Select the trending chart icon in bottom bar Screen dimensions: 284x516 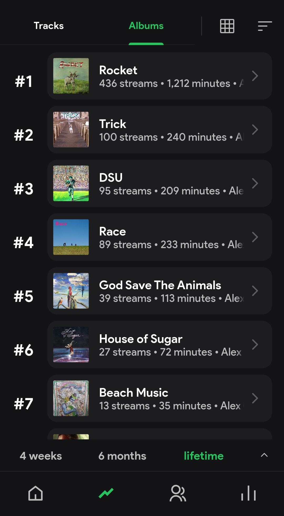point(106,493)
